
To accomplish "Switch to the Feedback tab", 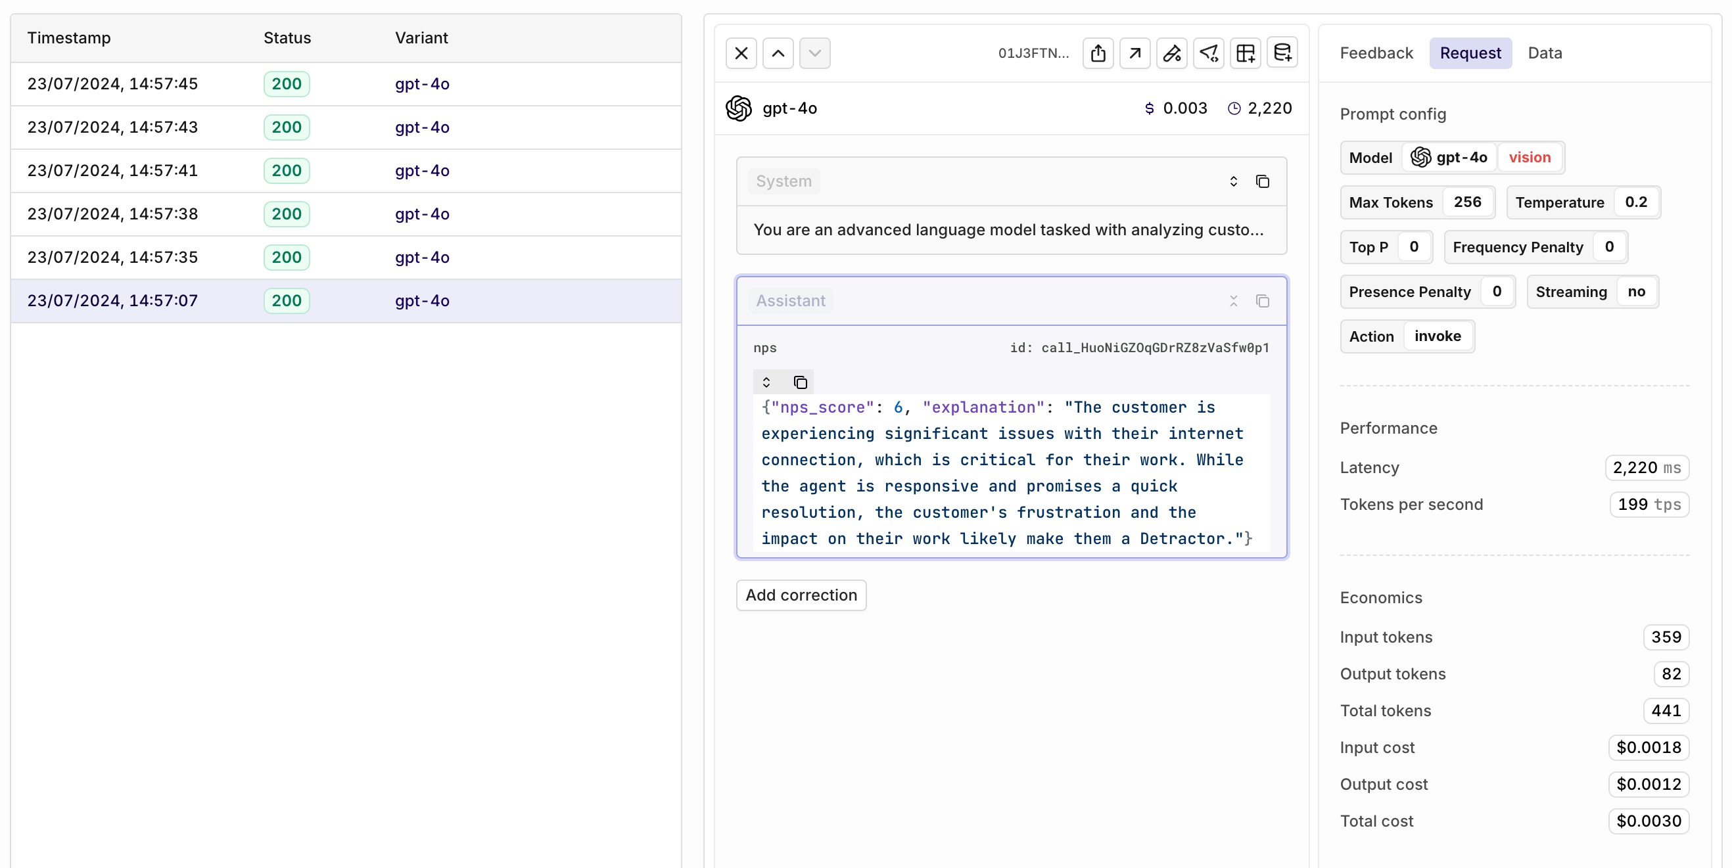I will pos(1376,53).
